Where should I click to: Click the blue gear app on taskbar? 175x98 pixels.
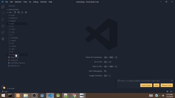(42, 96)
